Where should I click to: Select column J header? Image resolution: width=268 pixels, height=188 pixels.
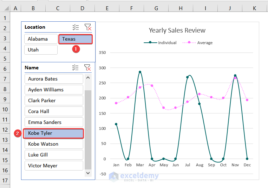pyautogui.click(x=230, y=8)
